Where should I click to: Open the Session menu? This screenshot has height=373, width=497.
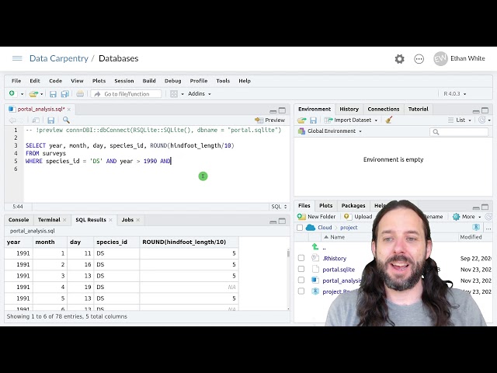click(x=124, y=81)
